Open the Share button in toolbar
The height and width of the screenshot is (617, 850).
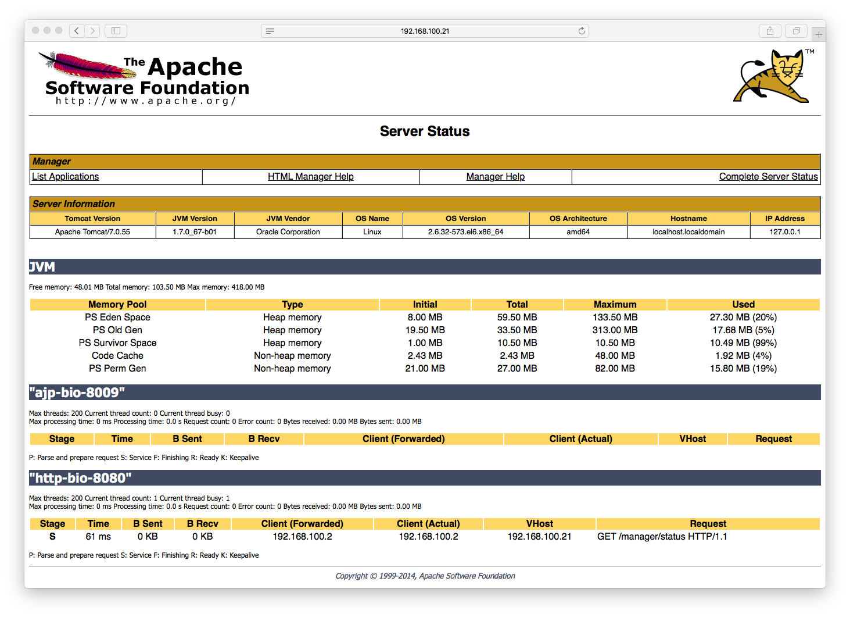click(770, 31)
